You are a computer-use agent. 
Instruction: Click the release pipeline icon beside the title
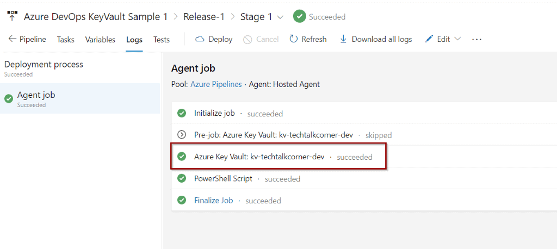pyautogui.click(x=13, y=16)
